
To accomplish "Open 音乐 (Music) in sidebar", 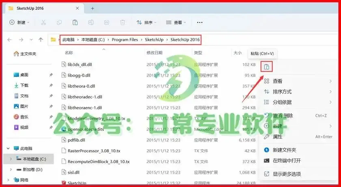I will coord(21,117).
